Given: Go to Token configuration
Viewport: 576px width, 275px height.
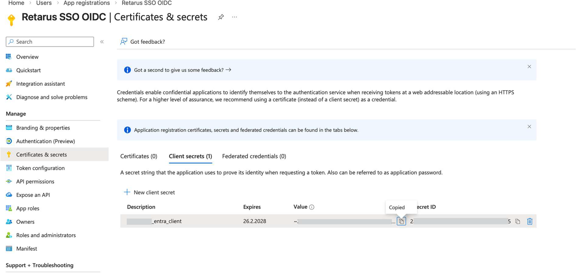Looking at the screenshot, I should point(40,168).
